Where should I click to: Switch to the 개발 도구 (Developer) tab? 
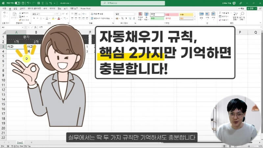tap(74, 9)
